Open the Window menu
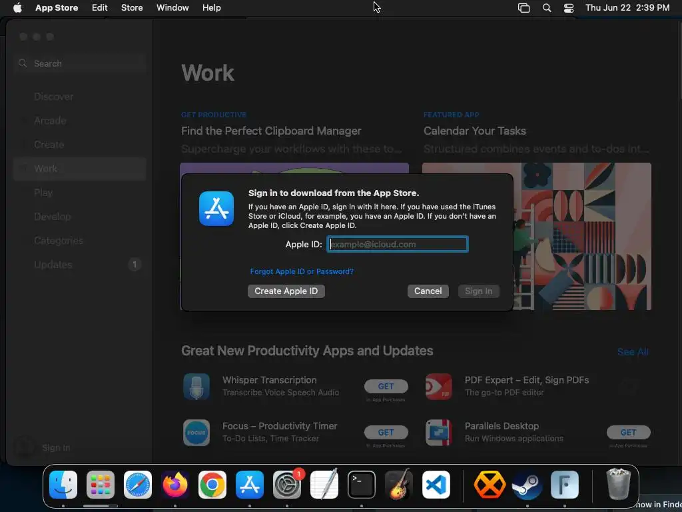 click(x=172, y=7)
